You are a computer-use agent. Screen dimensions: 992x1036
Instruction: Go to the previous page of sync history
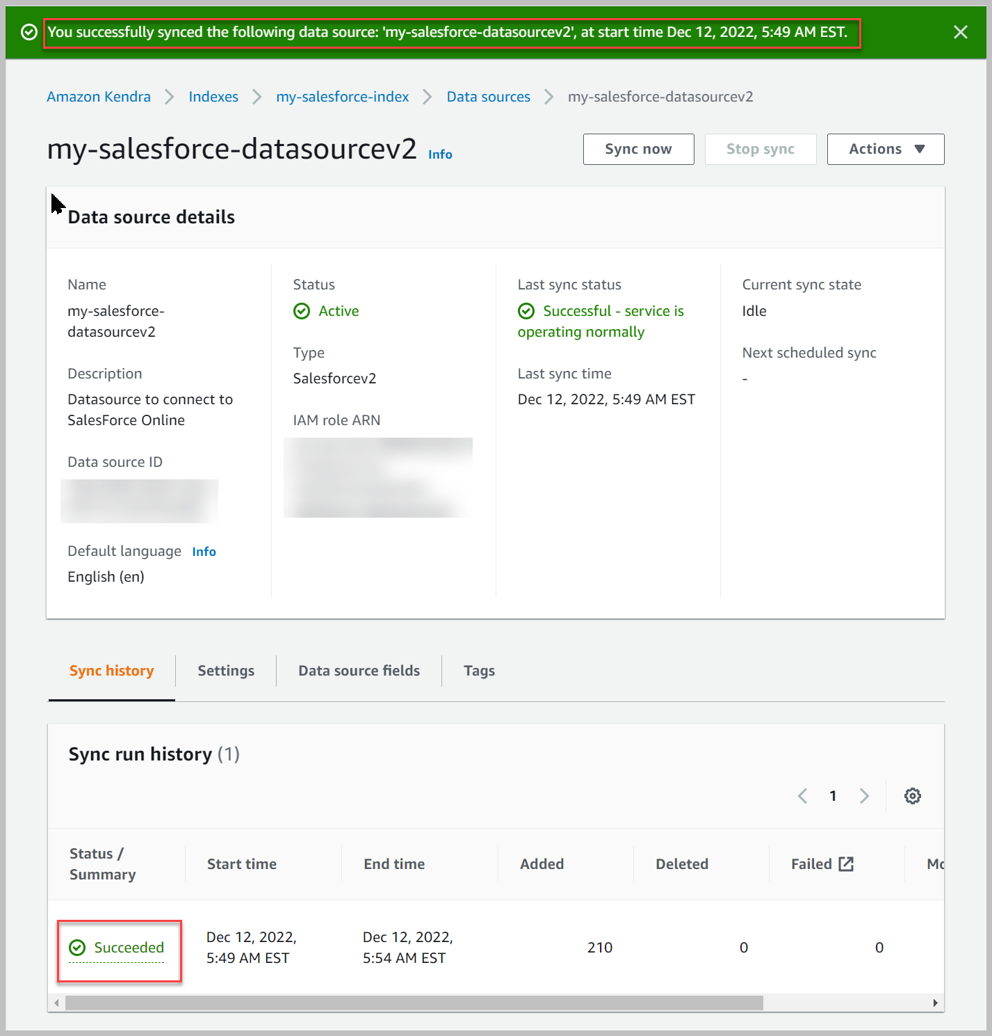coord(802,796)
